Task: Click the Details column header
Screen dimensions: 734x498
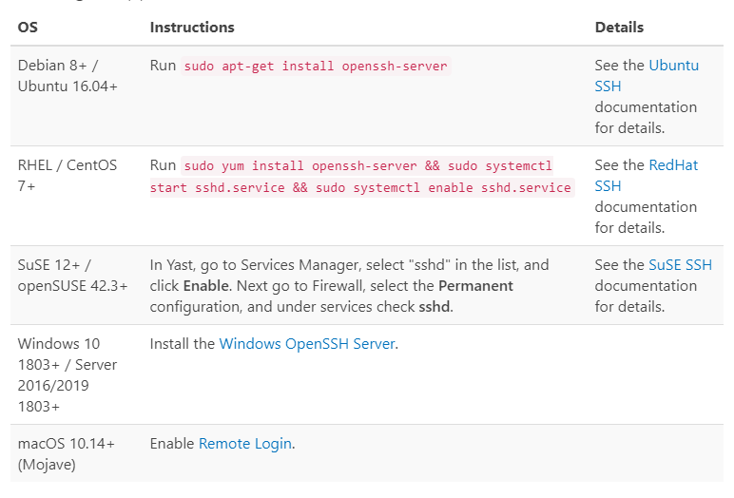Action: click(619, 28)
